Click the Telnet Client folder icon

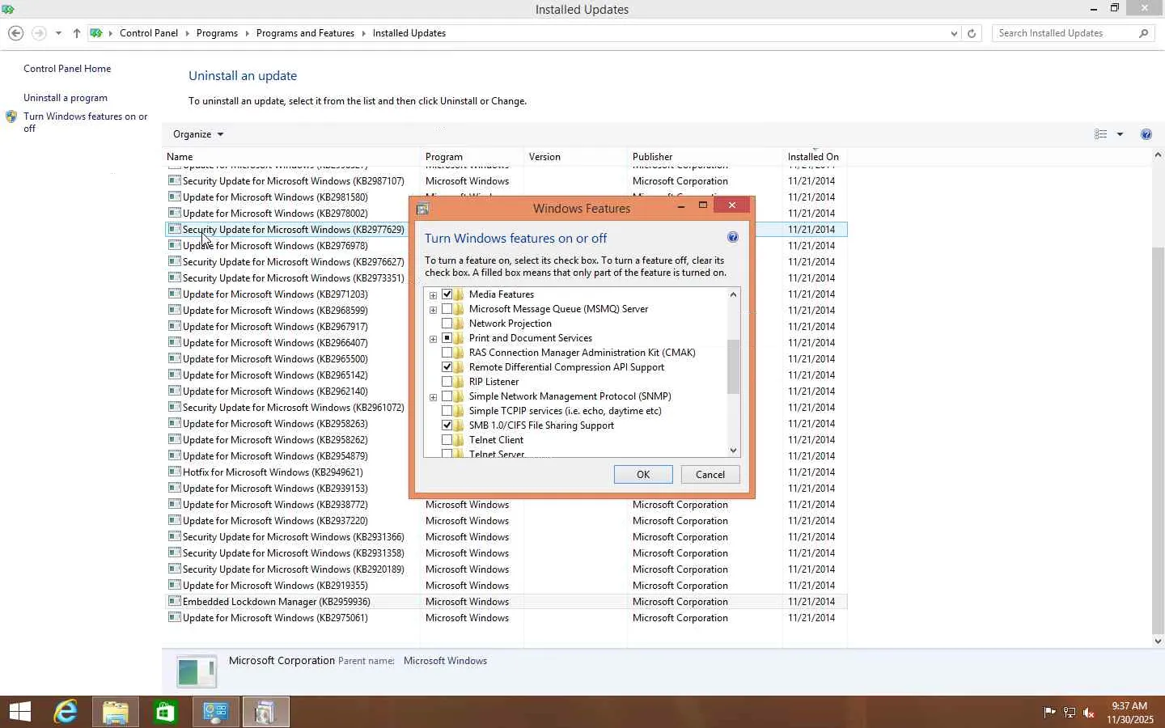[x=460, y=440]
